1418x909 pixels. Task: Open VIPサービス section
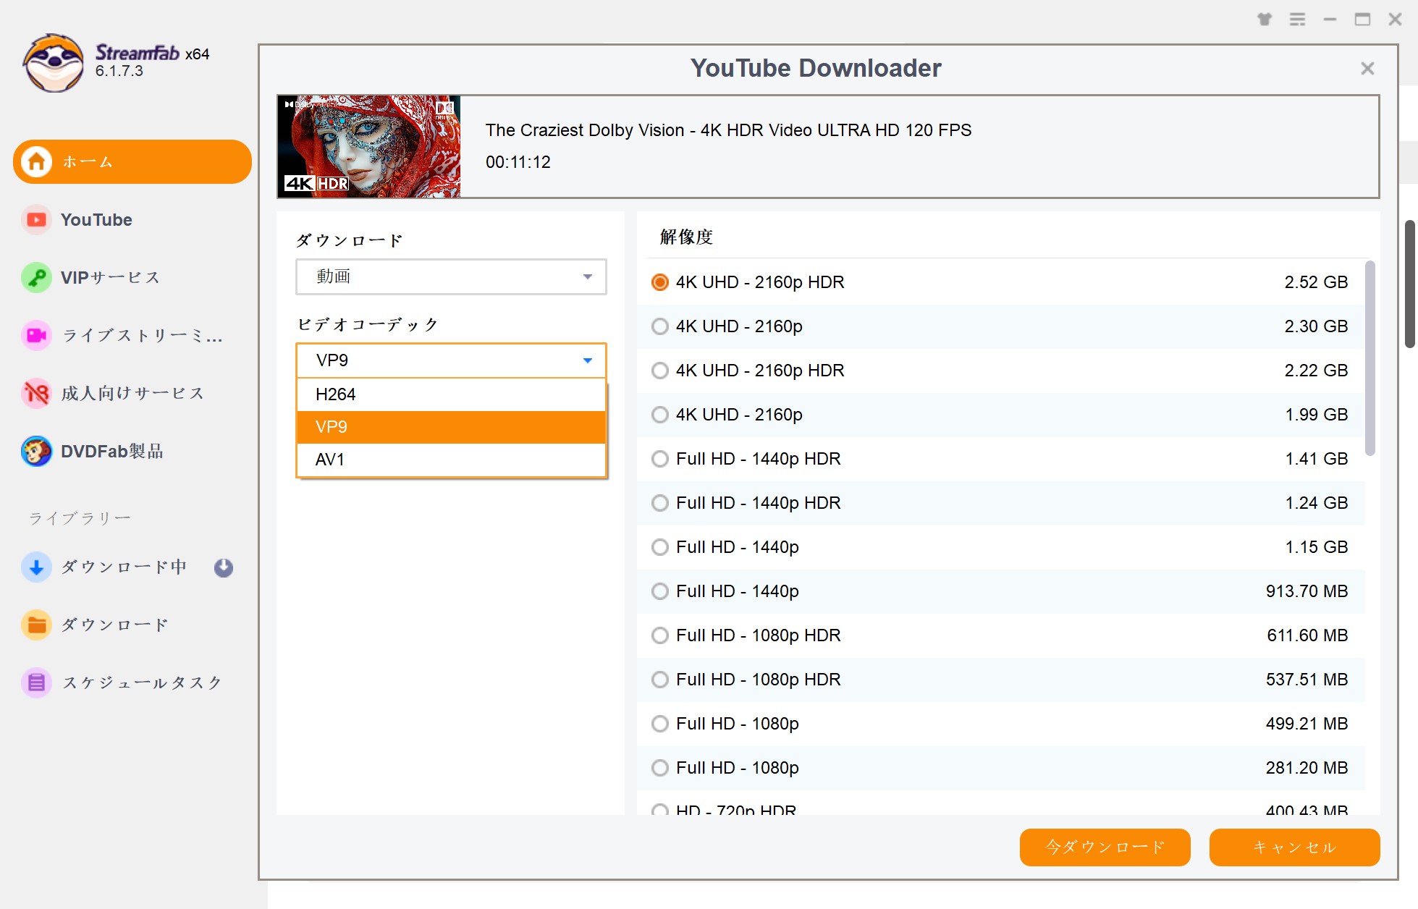click(110, 277)
